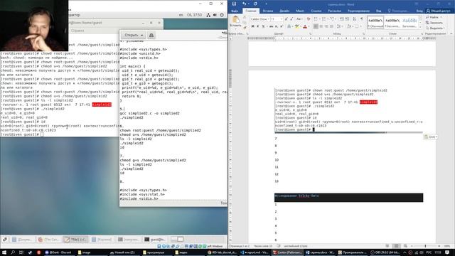Viewport: 455px width, 256px height.
Task: Justify text in Word ribbon
Action: click(331, 26)
